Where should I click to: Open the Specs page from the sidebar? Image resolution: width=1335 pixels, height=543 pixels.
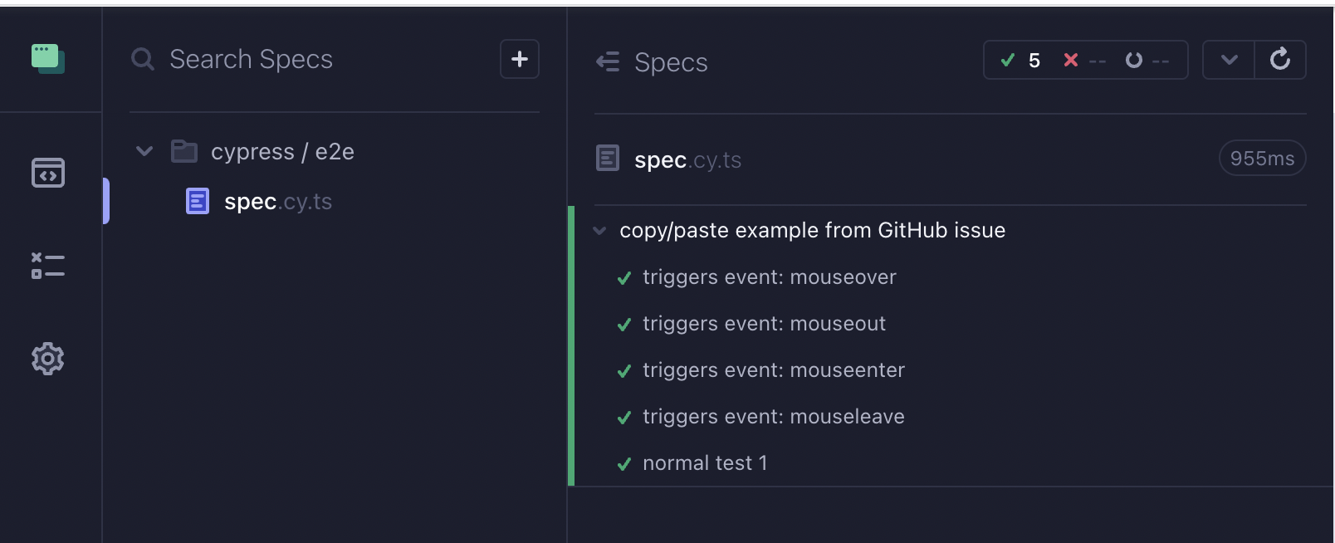click(x=47, y=173)
